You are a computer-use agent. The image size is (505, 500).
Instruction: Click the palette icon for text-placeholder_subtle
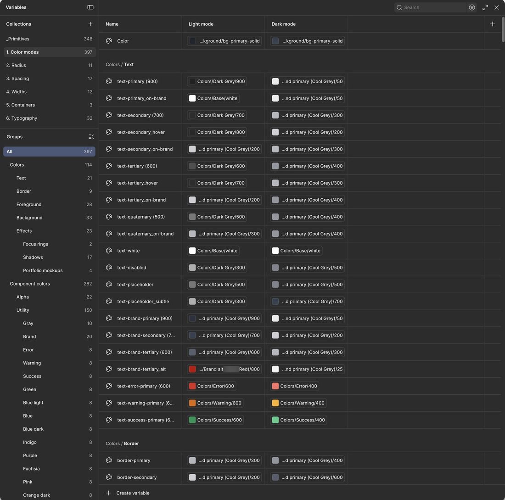coord(109,301)
